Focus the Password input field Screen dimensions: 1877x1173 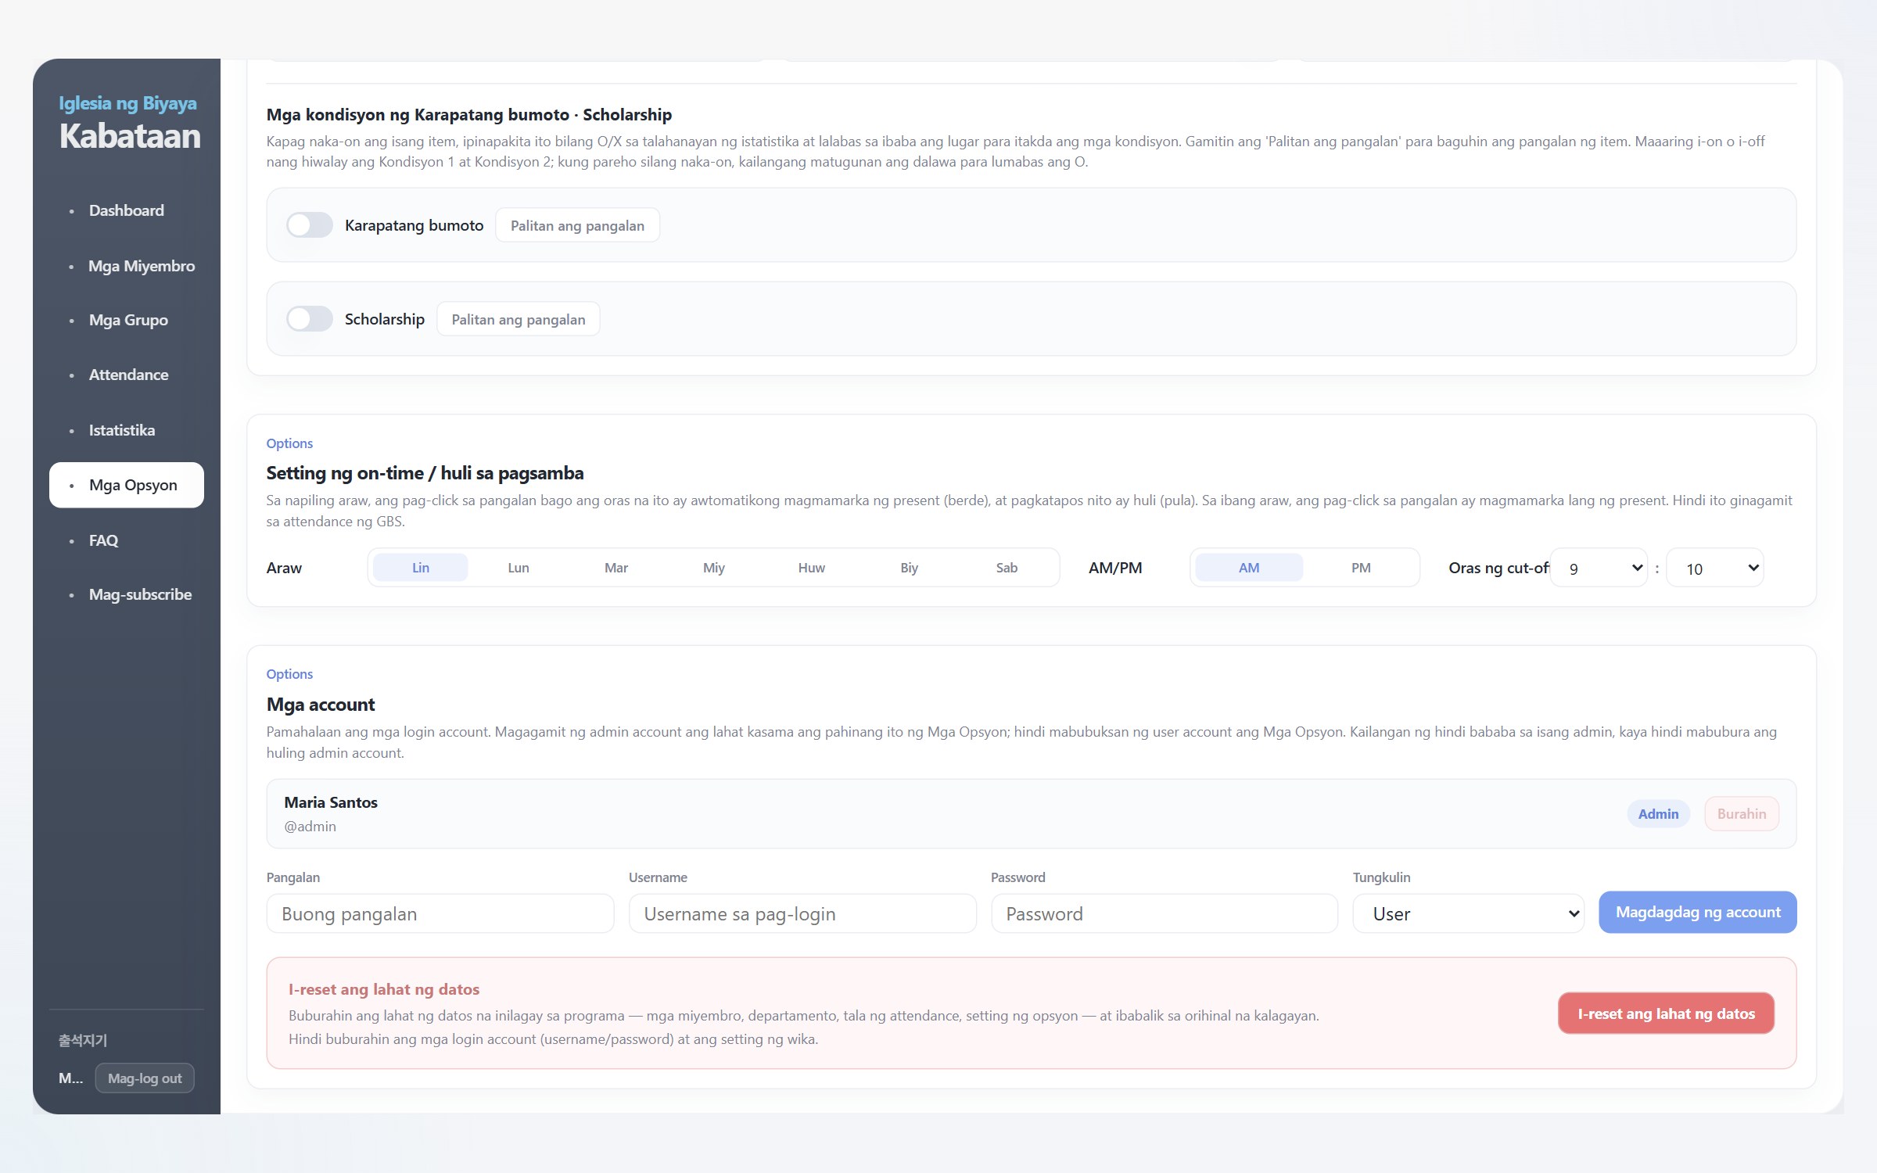[x=1165, y=913]
